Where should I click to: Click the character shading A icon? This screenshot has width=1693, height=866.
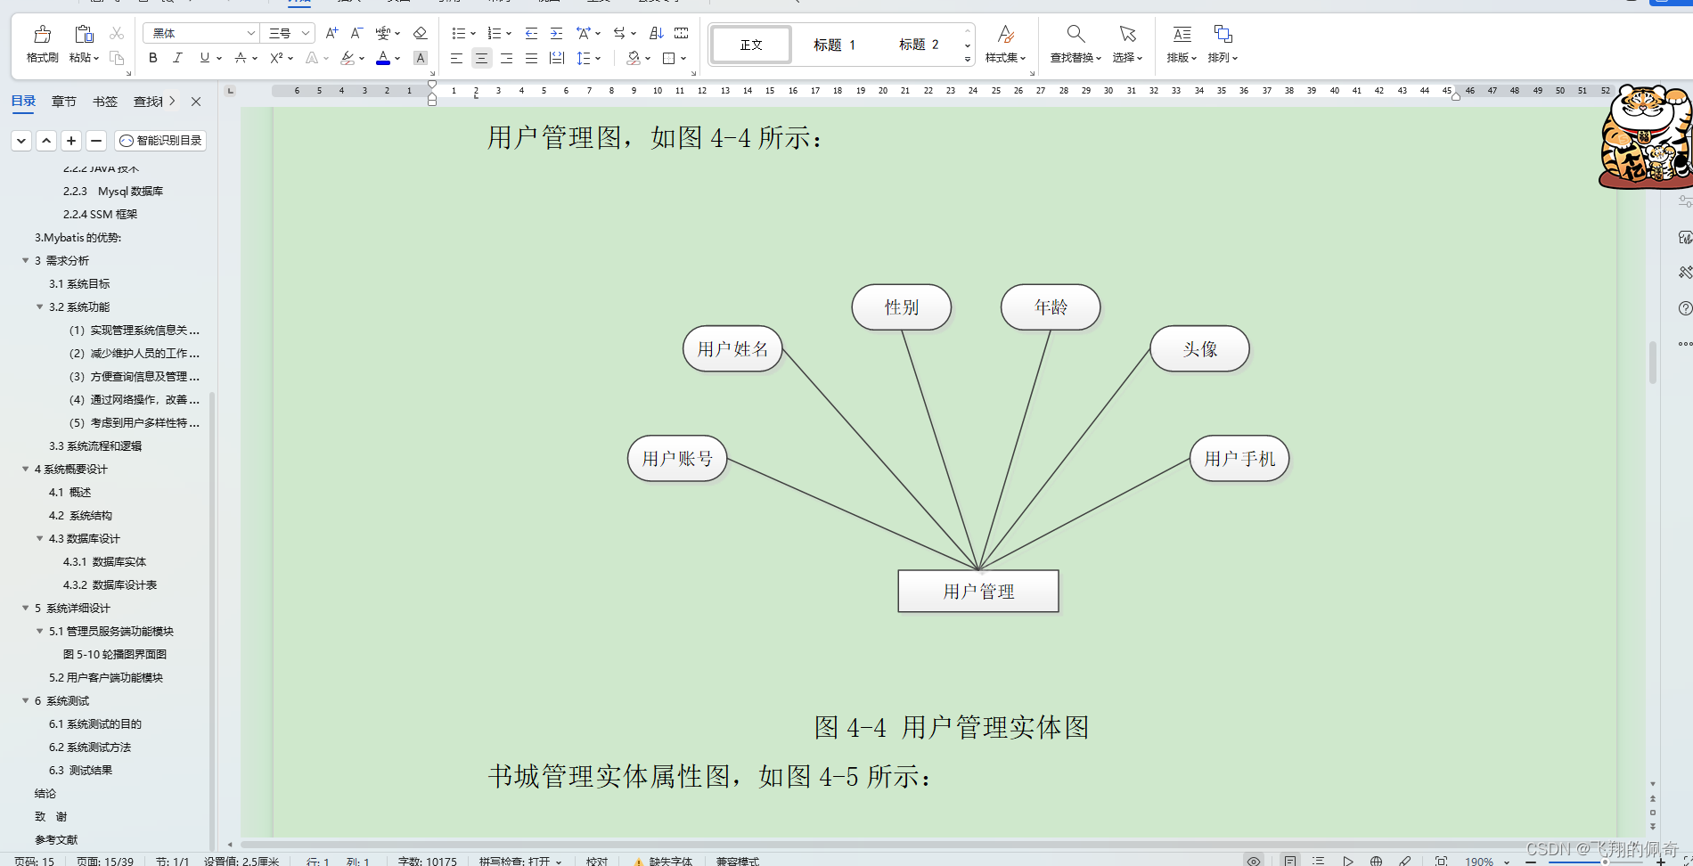tap(421, 58)
